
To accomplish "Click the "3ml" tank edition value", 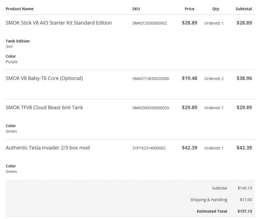I will (x=9, y=47).
